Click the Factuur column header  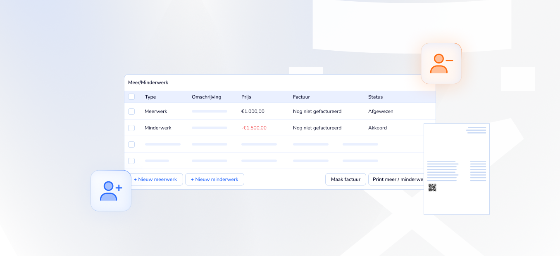point(301,97)
